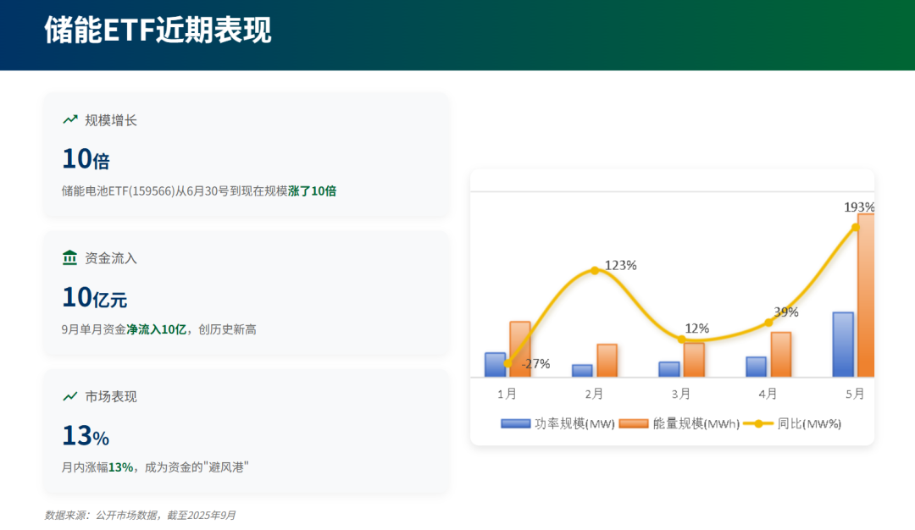
Task: Click the 3月 axis label
Action: click(681, 394)
